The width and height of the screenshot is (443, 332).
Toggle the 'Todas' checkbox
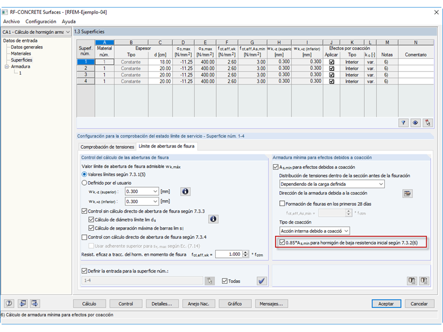[x=224, y=281]
